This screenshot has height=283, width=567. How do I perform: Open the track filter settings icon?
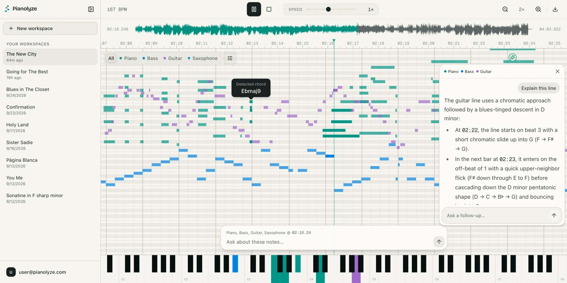pos(230,58)
